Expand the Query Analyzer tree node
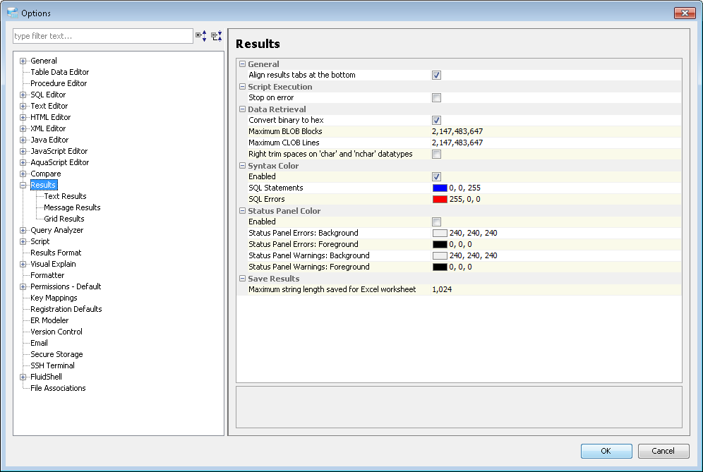This screenshot has height=472, width=703. point(23,231)
